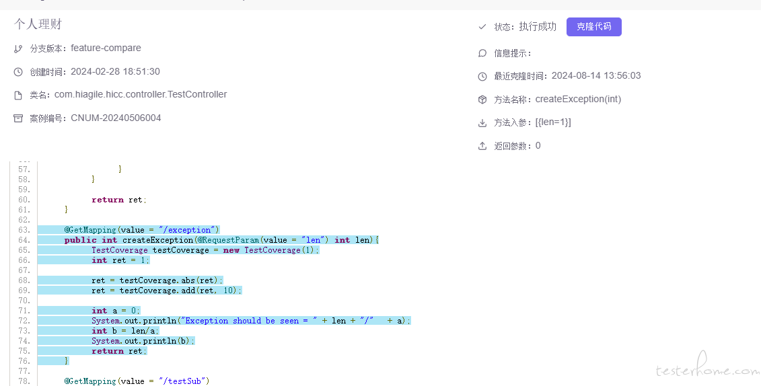Screen dimensions: 761x386
Task: Click the testCoverage.add(ret, 10) code line
Action: (166, 291)
